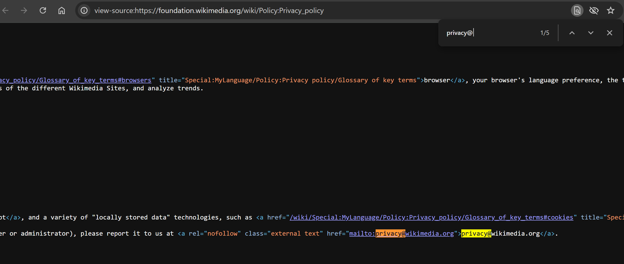Select the yellow highlighted privacy@ text
Screen dimensions: 624x264
pos(476,234)
